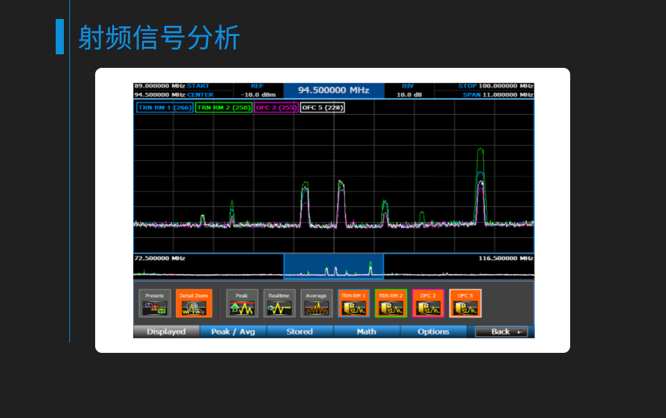Select the Peak trace icon
The width and height of the screenshot is (666, 418).
242,304
